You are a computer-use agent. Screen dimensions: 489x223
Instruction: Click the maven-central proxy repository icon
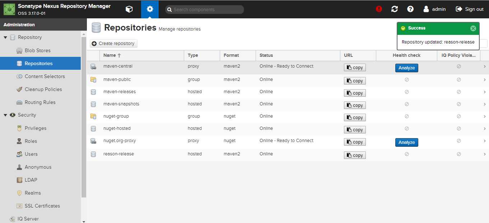pos(93,67)
